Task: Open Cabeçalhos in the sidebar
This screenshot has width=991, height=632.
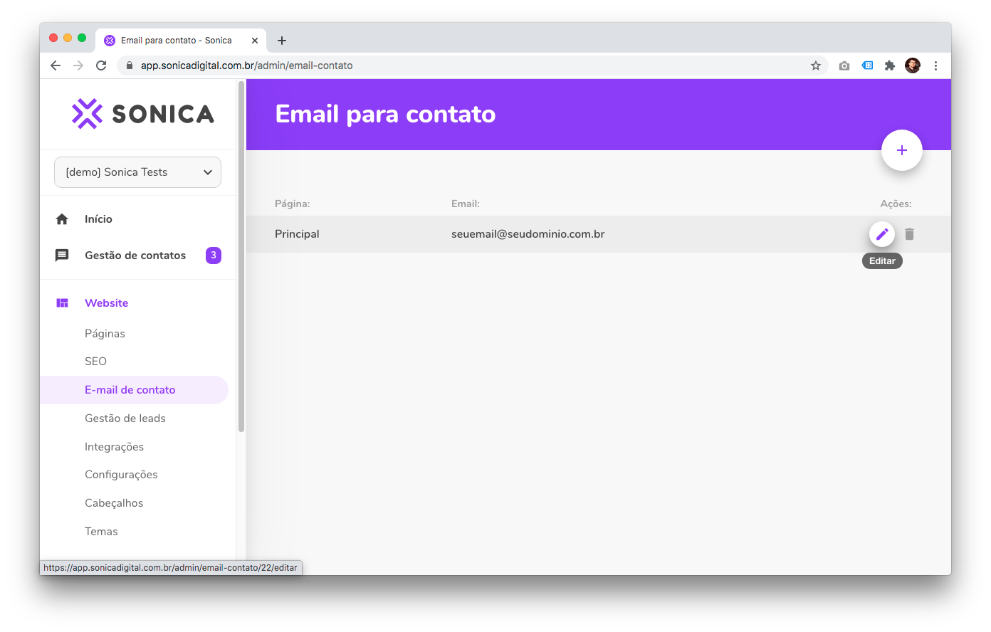Action: point(114,503)
